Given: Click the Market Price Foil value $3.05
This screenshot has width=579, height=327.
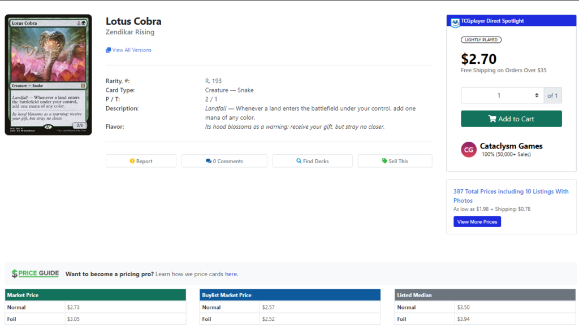Looking at the screenshot, I should [73, 319].
